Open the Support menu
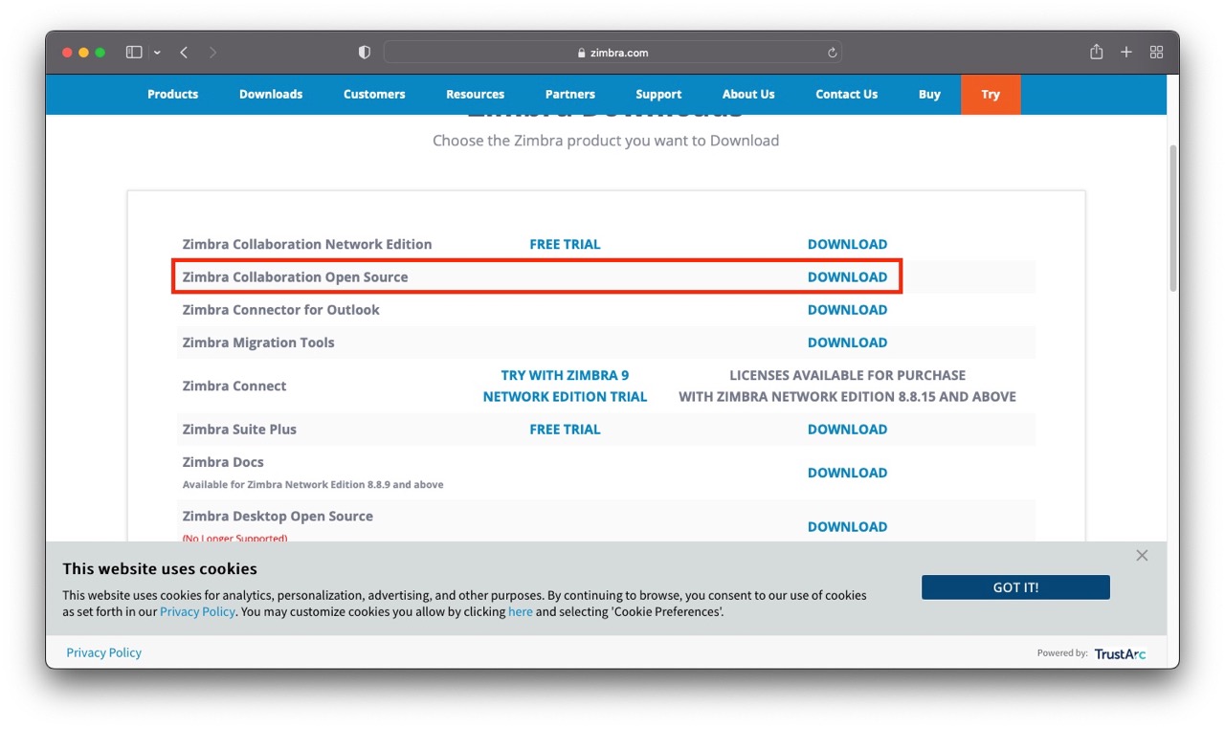This screenshot has height=729, width=1225. [x=658, y=94]
